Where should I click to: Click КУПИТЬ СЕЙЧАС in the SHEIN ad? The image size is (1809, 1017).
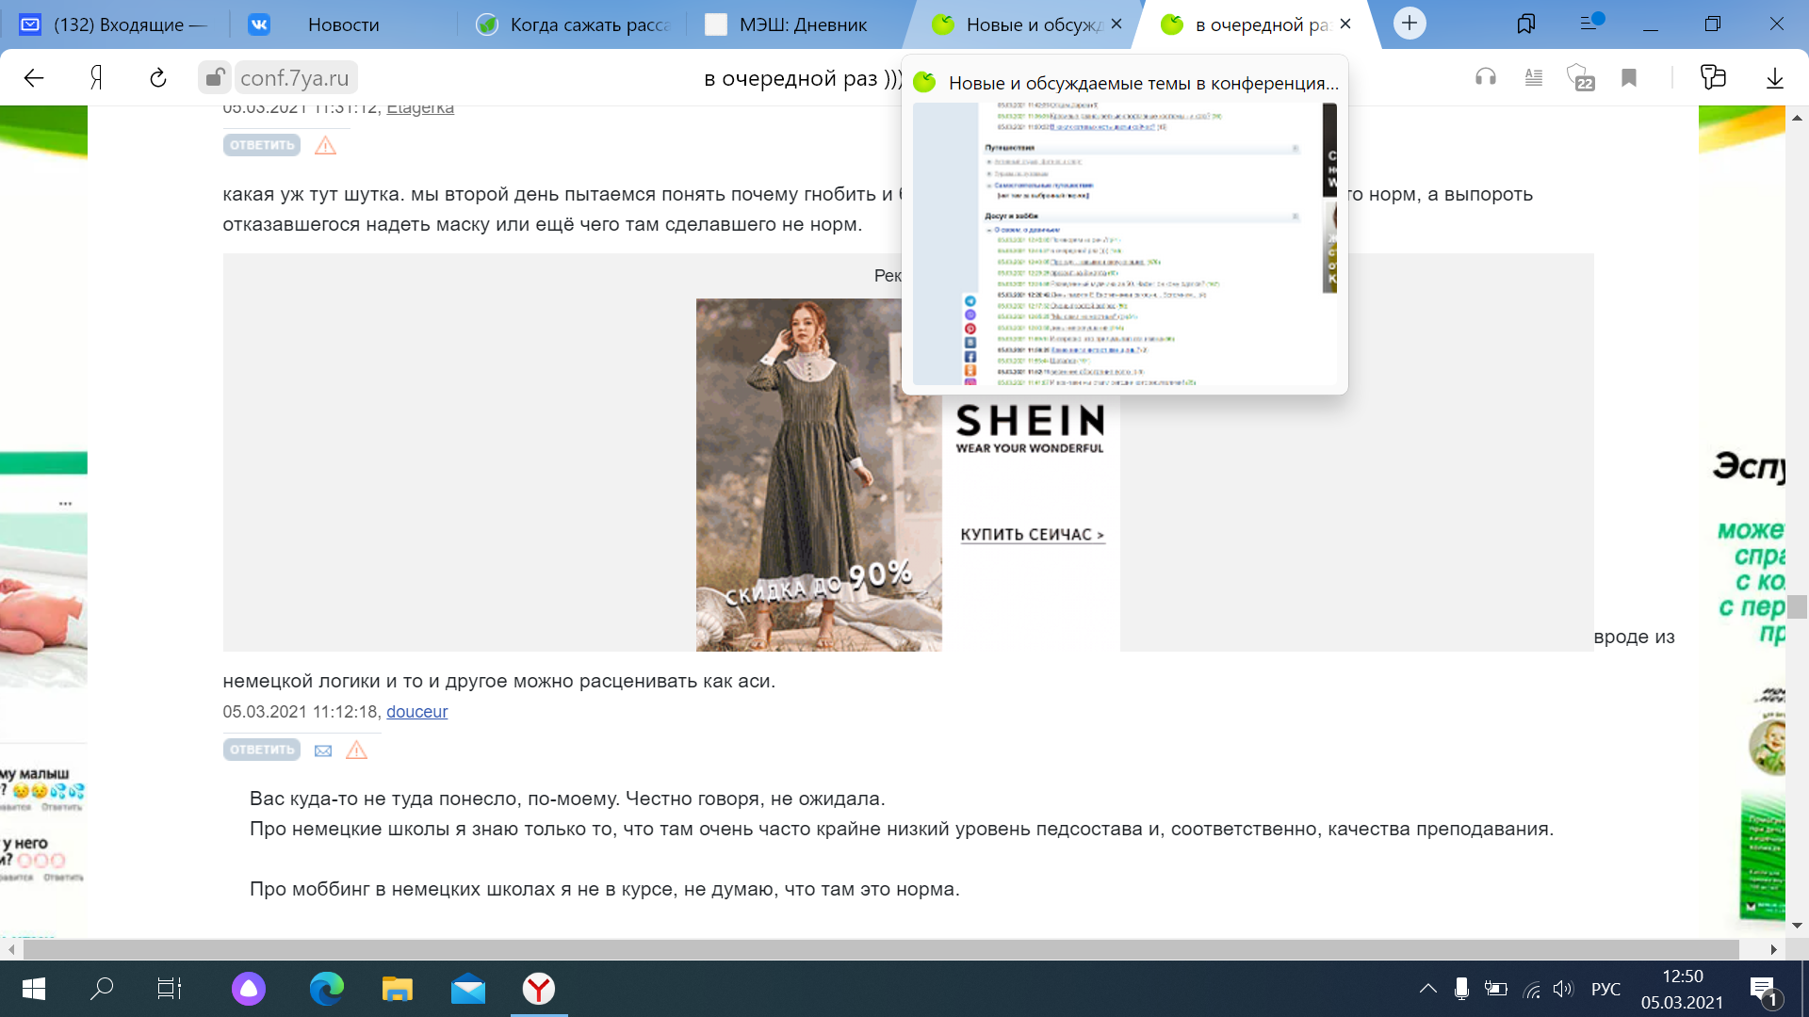1032,534
